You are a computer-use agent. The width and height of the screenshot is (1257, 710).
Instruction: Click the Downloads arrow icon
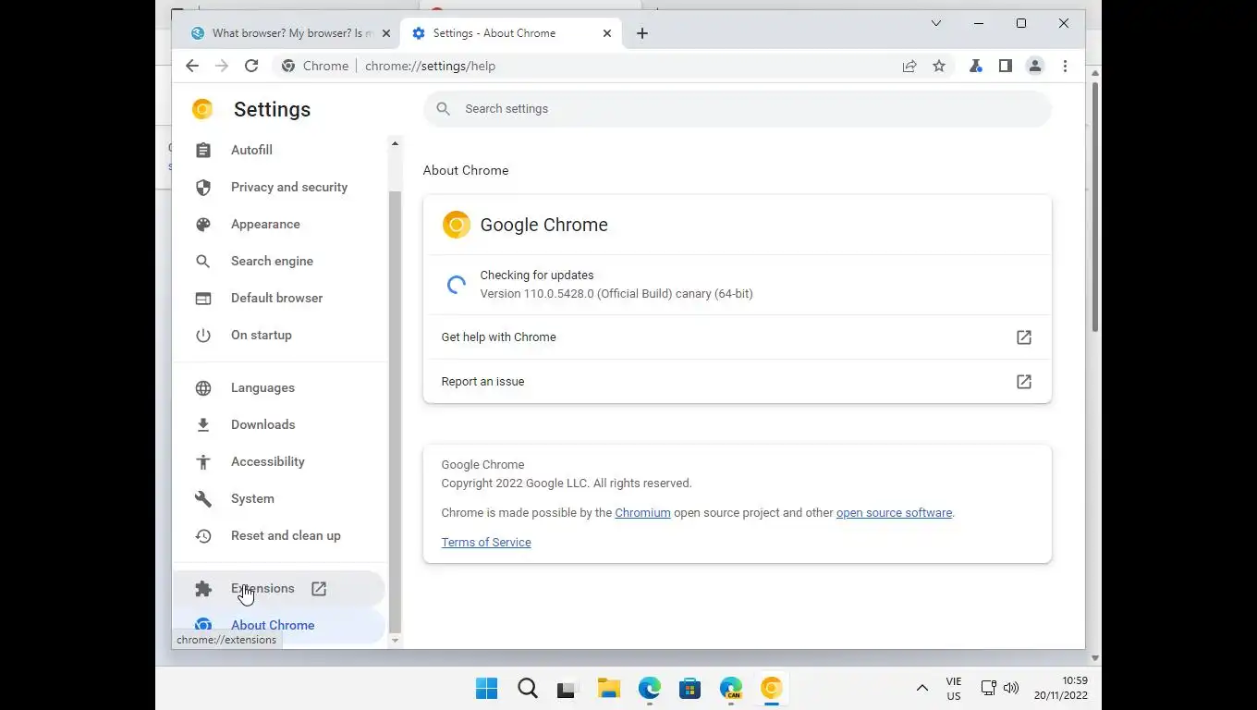[203, 424]
